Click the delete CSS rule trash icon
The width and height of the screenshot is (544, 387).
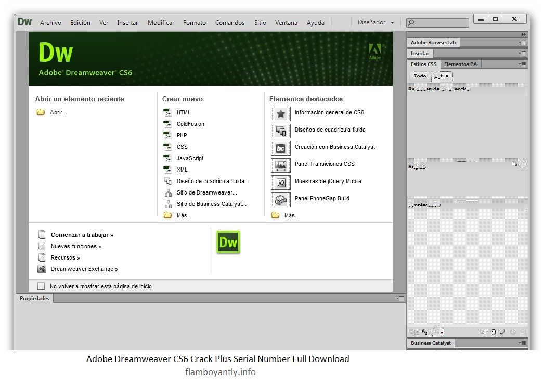(x=523, y=332)
